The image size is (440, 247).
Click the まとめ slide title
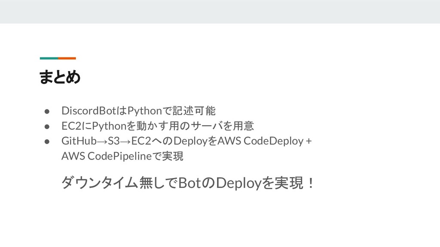pyautogui.click(x=60, y=77)
